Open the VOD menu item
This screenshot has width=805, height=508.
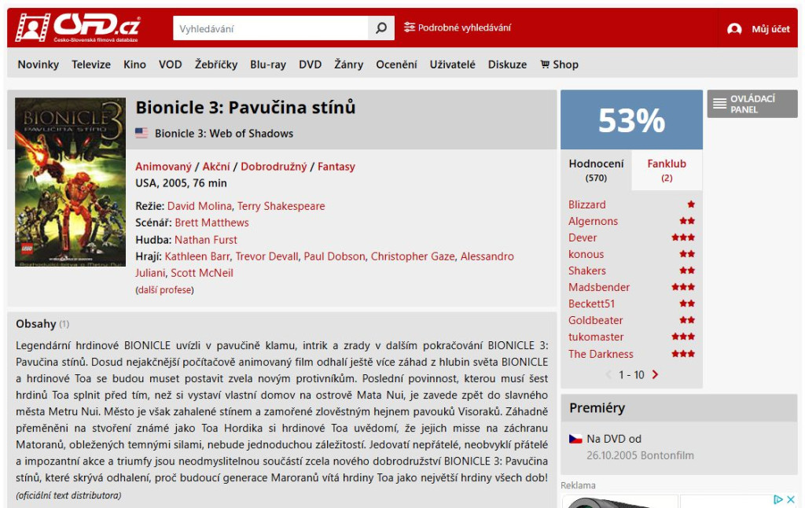coord(170,64)
